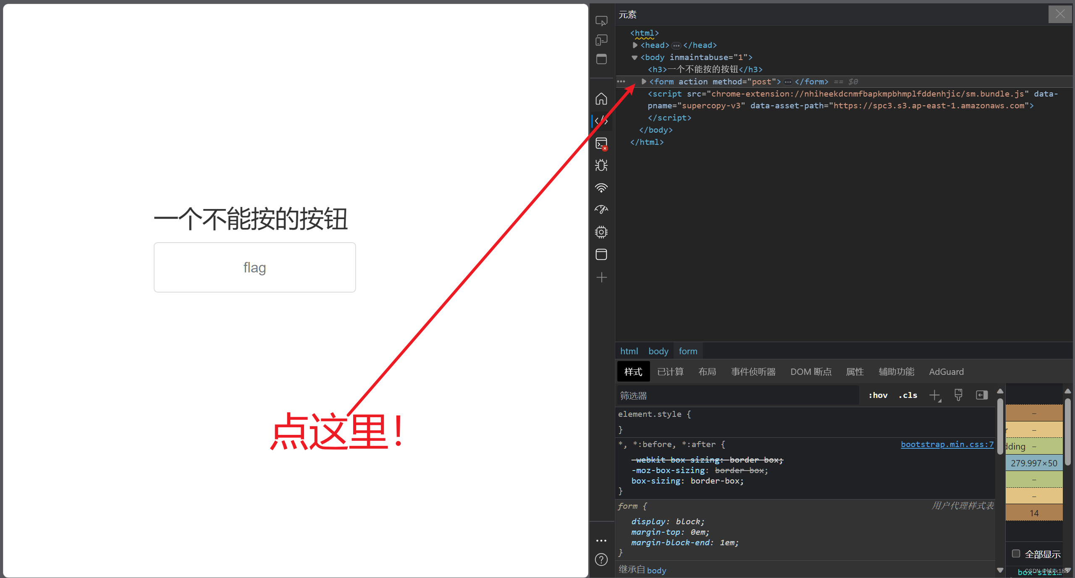
Task: Open Sources debugger bug icon
Action: (601, 165)
